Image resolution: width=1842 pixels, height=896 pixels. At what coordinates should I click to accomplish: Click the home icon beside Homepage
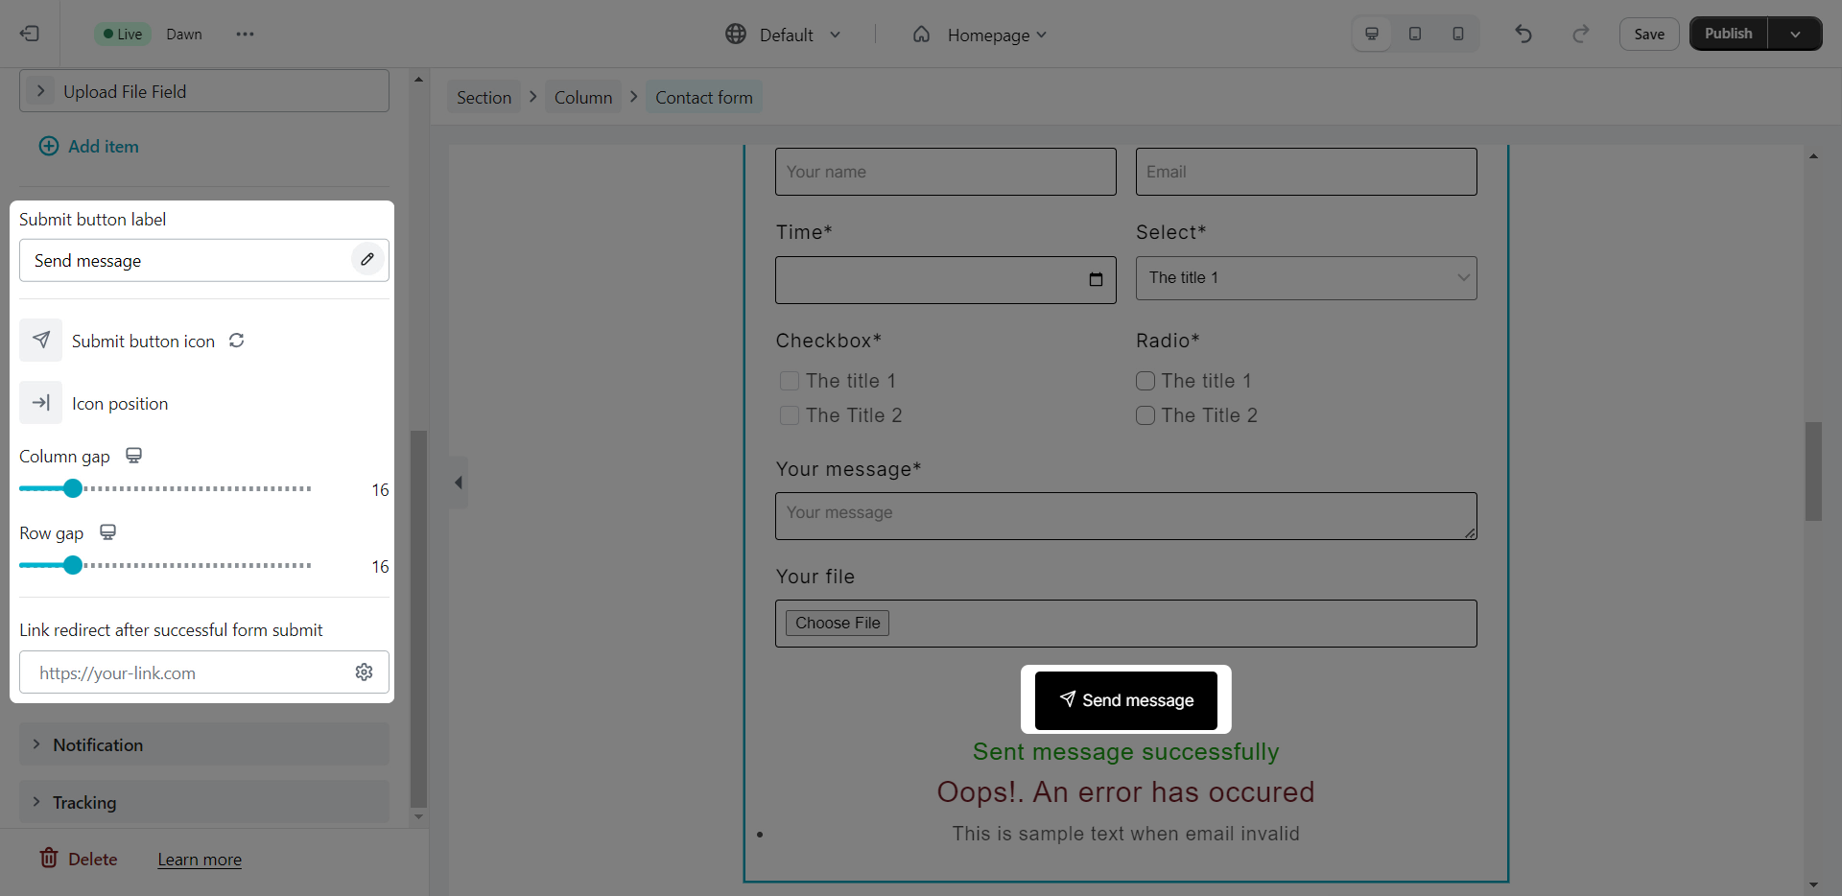pos(921,35)
